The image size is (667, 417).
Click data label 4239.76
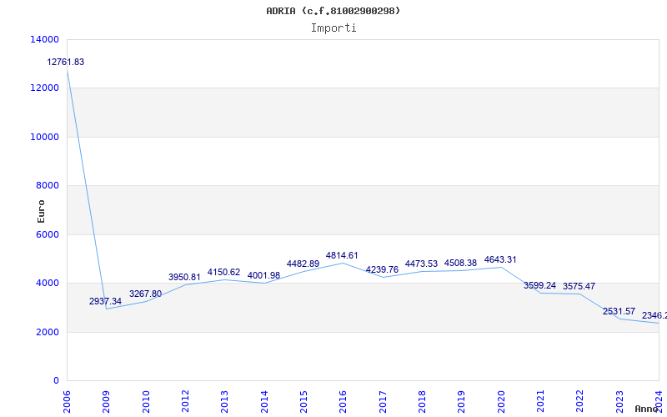[x=382, y=269]
